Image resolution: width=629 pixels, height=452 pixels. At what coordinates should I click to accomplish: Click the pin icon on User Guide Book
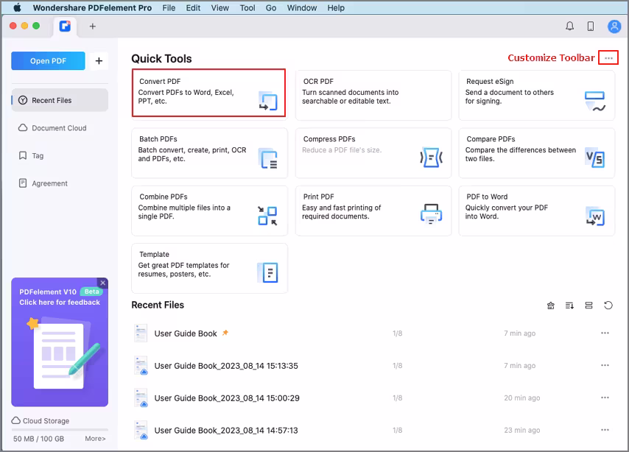[225, 333]
